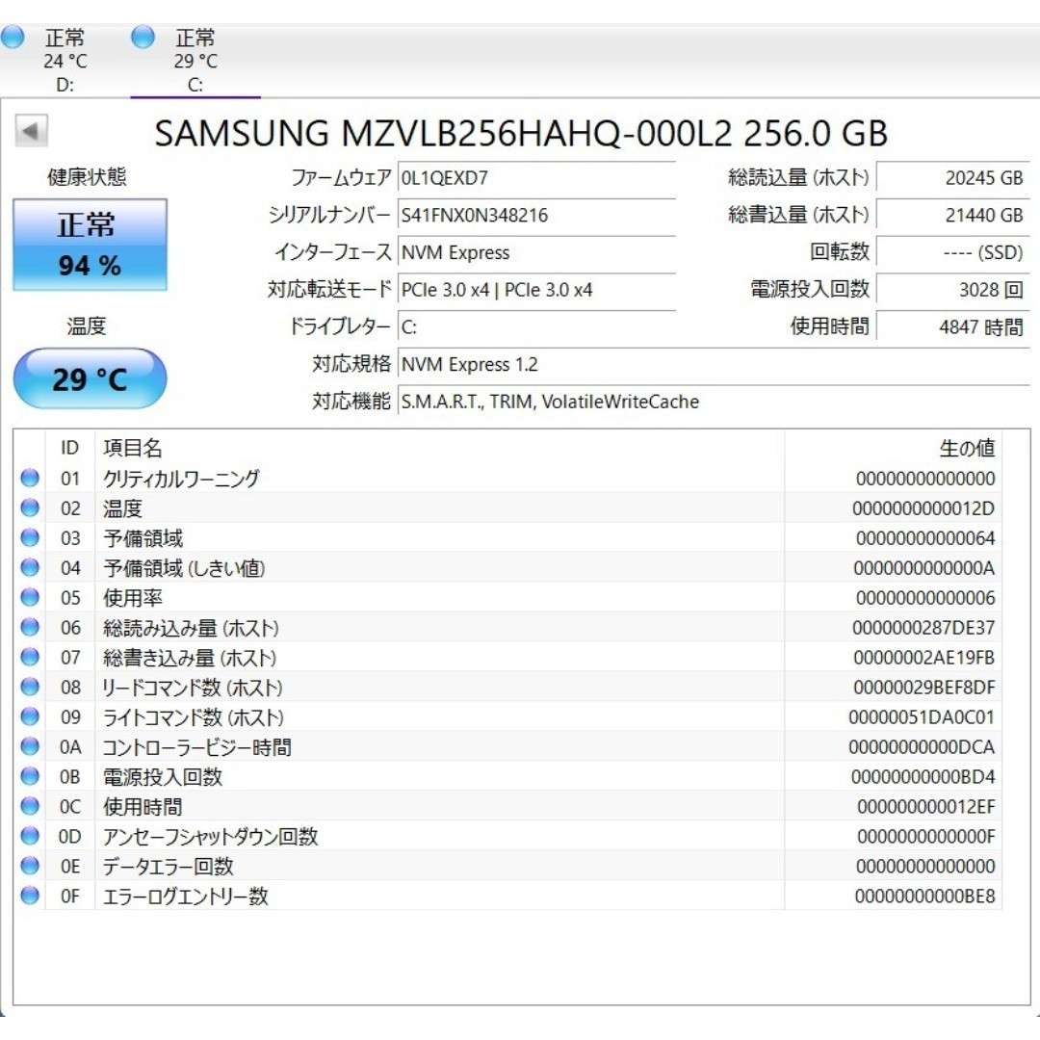Click the interface field NVM Express
Screen dimensions: 1040x1040
pyautogui.click(x=536, y=252)
